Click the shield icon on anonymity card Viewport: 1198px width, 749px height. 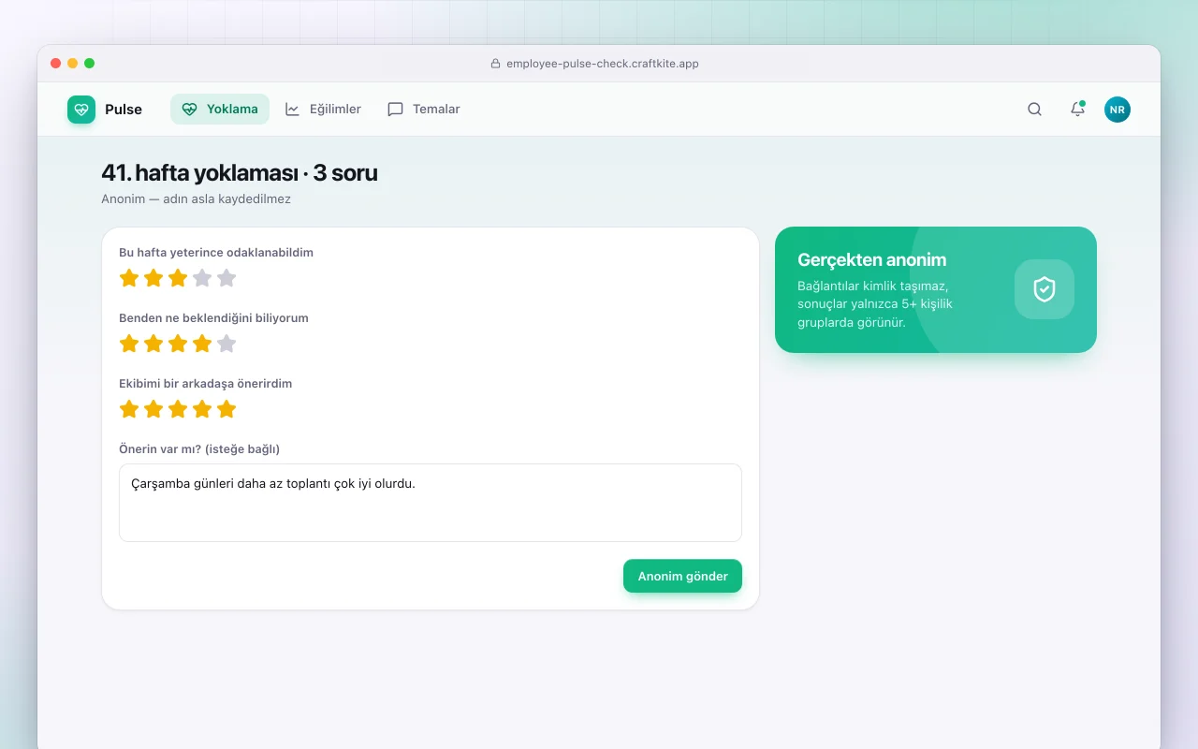[x=1045, y=289]
